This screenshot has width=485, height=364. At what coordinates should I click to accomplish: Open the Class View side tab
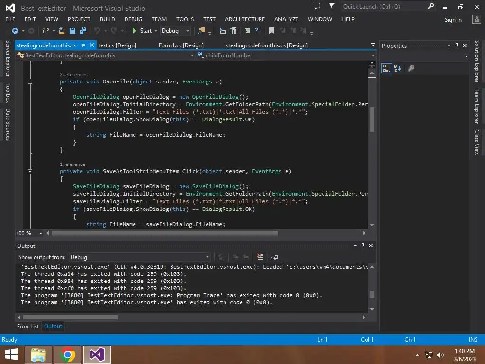pos(477,142)
